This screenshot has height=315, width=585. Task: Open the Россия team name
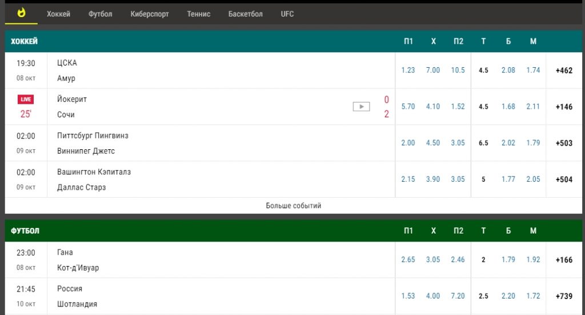[x=70, y=289]
